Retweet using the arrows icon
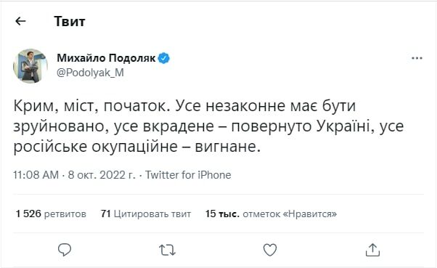 point(167,250)
